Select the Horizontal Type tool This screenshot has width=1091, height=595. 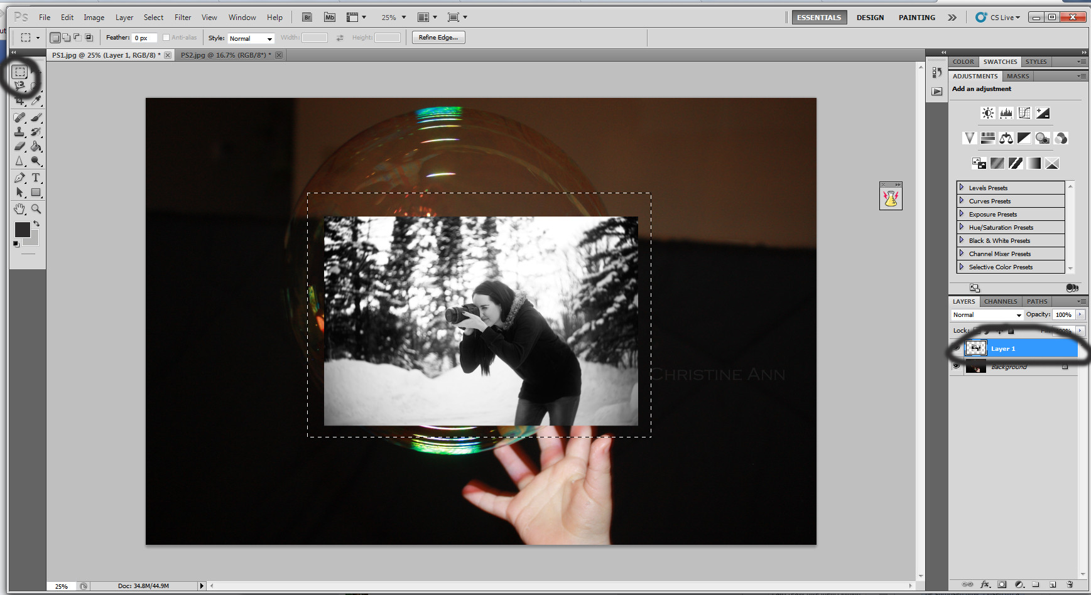(x=36, y=178)
